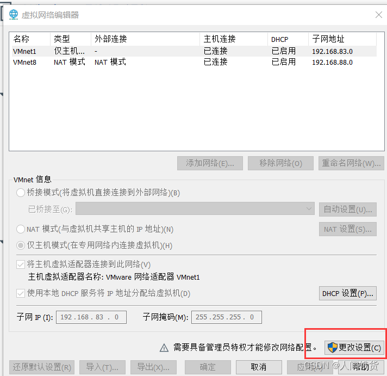Click the Virtual Network Editor globe icon
Screen dimensions: 387x376
tap(14, 15)
